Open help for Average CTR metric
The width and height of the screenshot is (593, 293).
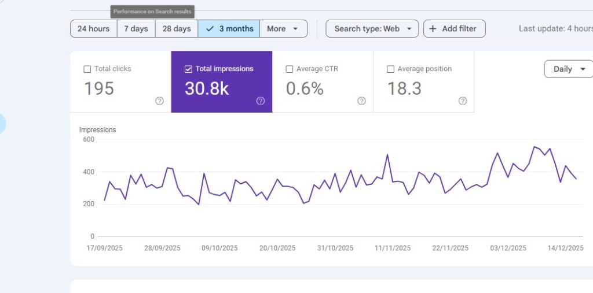(x=361, y=101)
